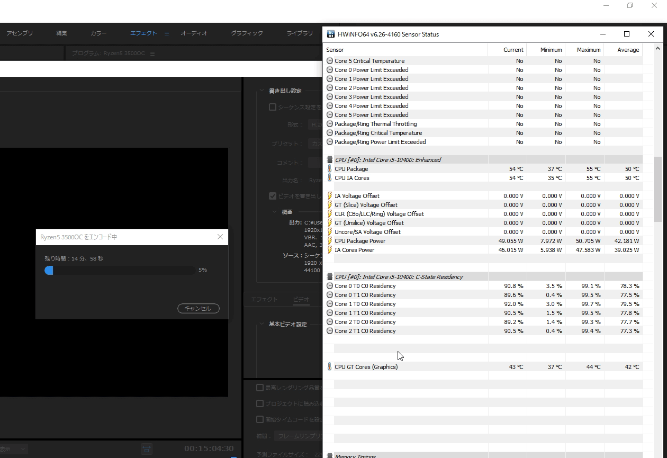Collapse the 概要 summary section

(274, 212)
